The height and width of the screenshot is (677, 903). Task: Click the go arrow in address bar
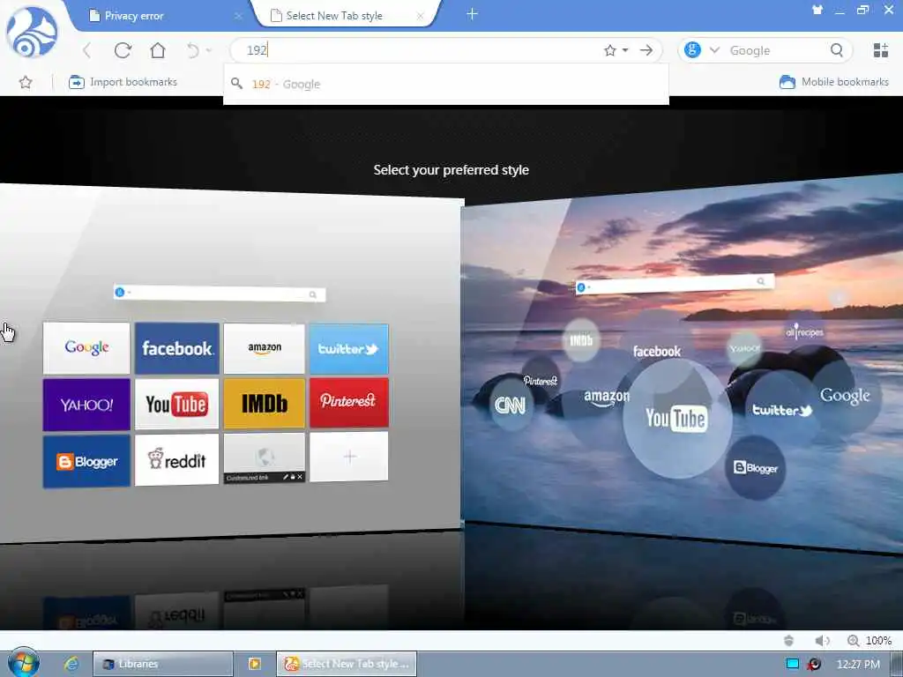tap(646, 50)
